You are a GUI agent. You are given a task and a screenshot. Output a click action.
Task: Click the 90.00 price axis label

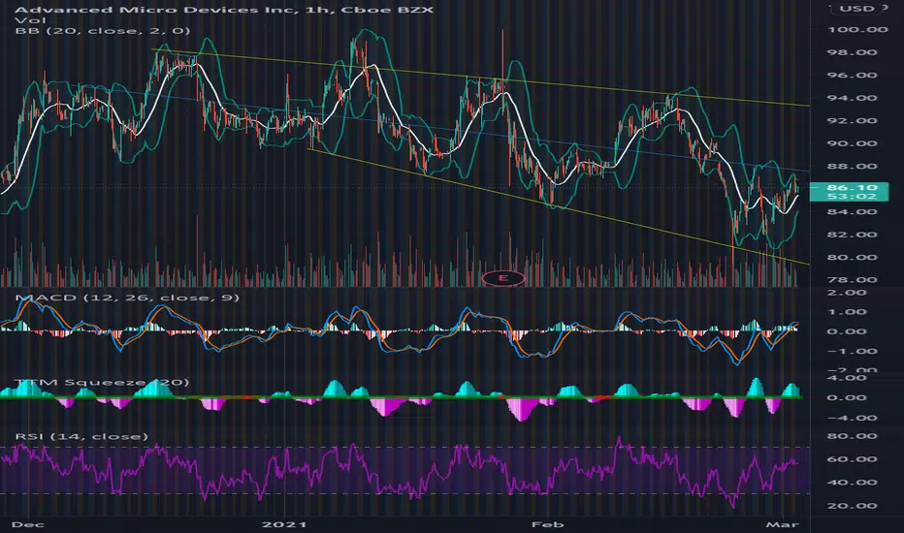(853, 143)
